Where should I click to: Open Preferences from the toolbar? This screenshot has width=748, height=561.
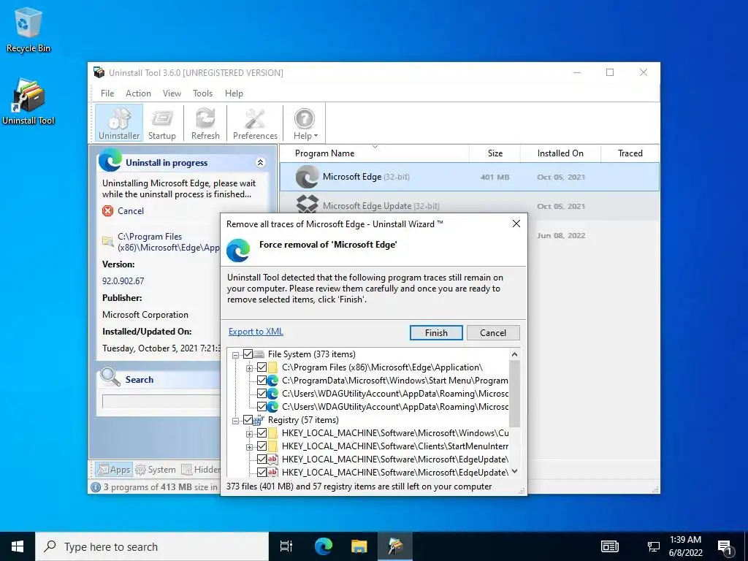click(255, 123)
